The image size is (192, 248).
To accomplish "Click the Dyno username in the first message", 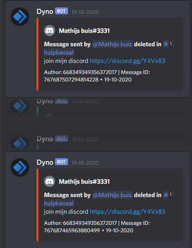I will (x=45, y=12).
